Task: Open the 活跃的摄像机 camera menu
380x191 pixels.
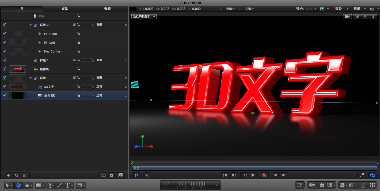Action: 144,16
